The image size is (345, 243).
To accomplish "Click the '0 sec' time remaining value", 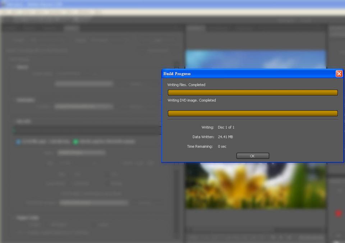I will point(222,146).
